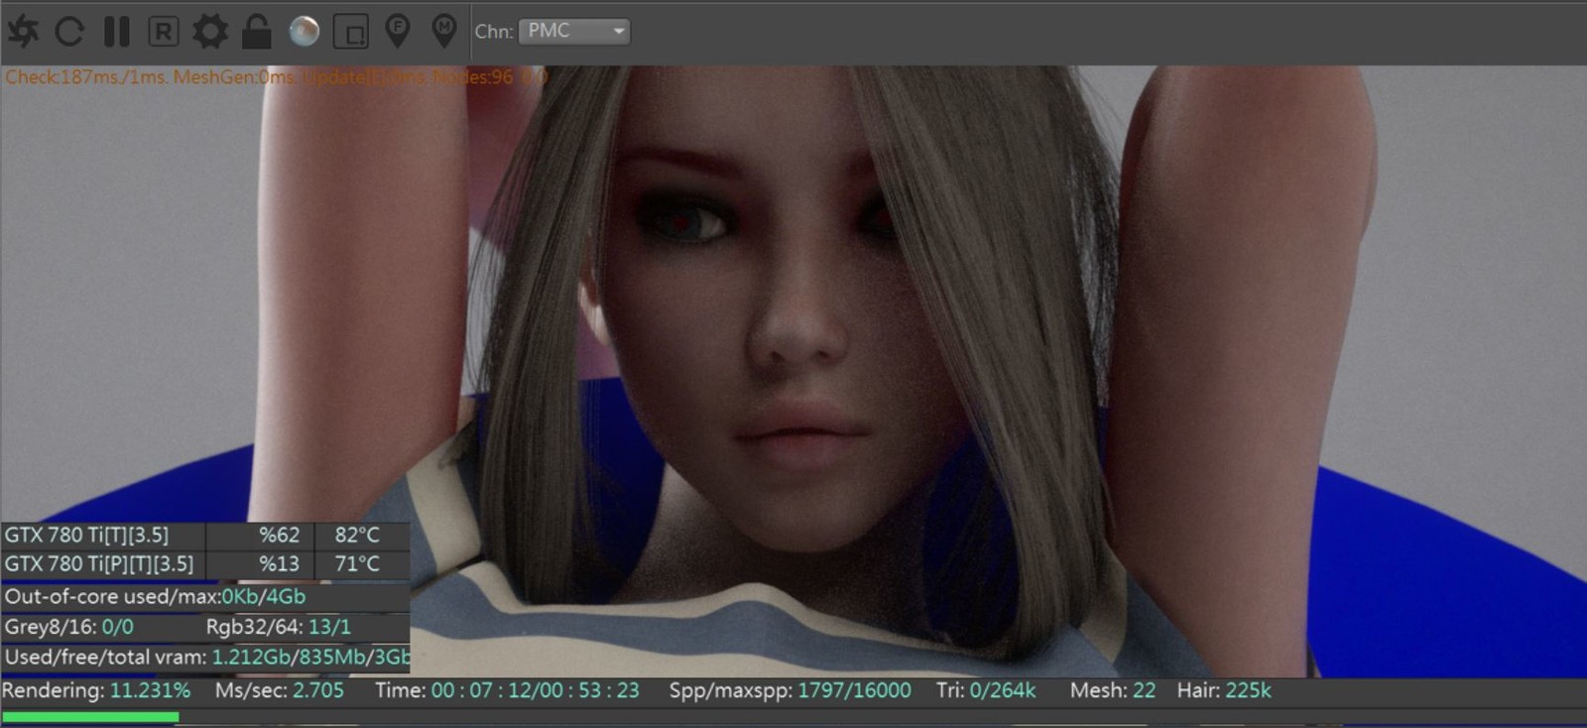Click the Out-of-core used/max 0Kb/4Gb entry
Screen dimensions: 1587x728
pos(155,597)
